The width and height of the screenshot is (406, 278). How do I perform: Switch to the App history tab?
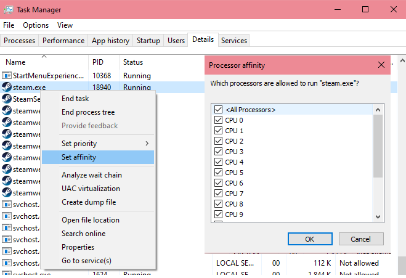110,41
